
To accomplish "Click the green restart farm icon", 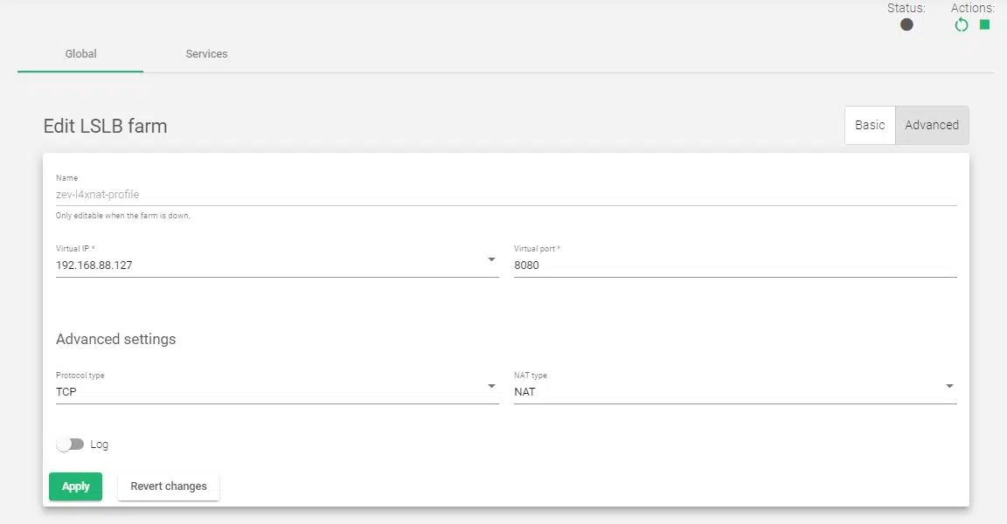I will (x=962, y=25).
